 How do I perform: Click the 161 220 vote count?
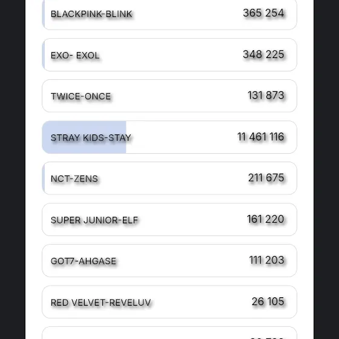[265, 219]
